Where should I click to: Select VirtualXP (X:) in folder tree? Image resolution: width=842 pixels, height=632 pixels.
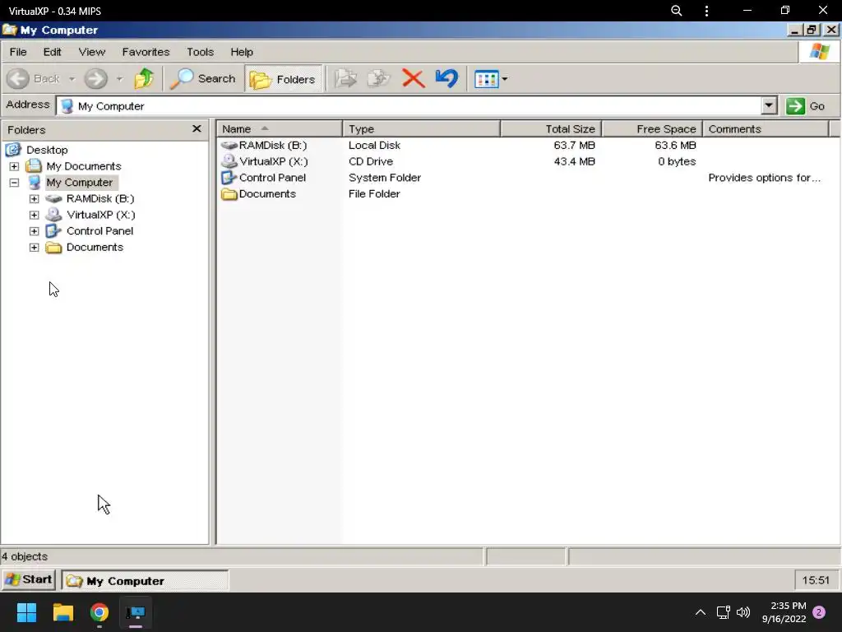[101, 215]
